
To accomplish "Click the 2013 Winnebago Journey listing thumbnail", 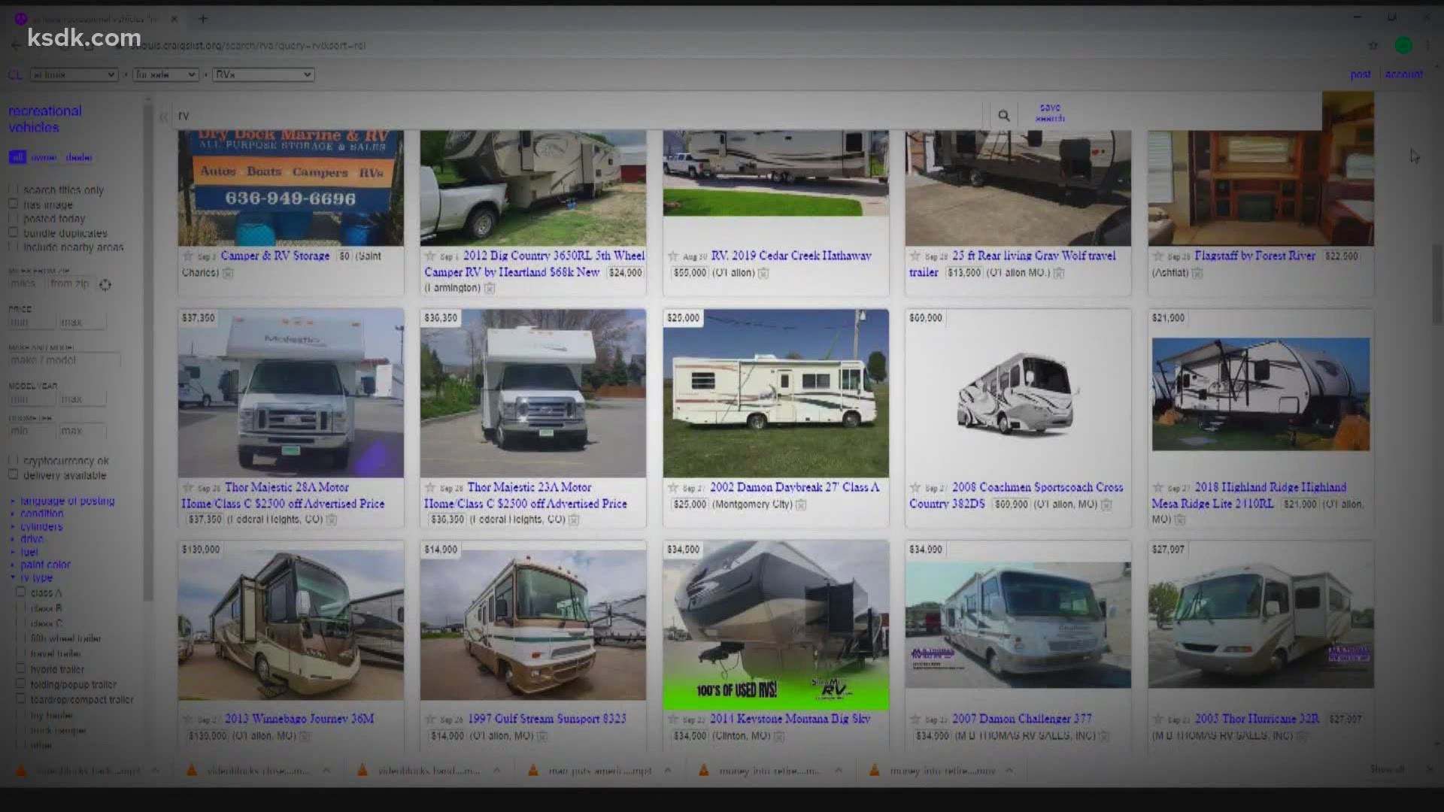I will coord(292,623).
